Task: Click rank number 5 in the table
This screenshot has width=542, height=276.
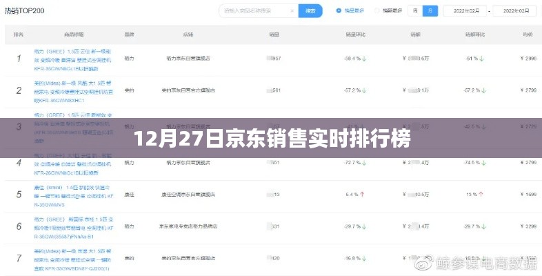Action: point(19,195)
